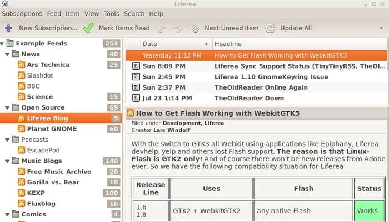Screen dimensions: 389x222
Task: Open the Subscriptions menu
Action: pyautogui.click(x=22, y=14)
